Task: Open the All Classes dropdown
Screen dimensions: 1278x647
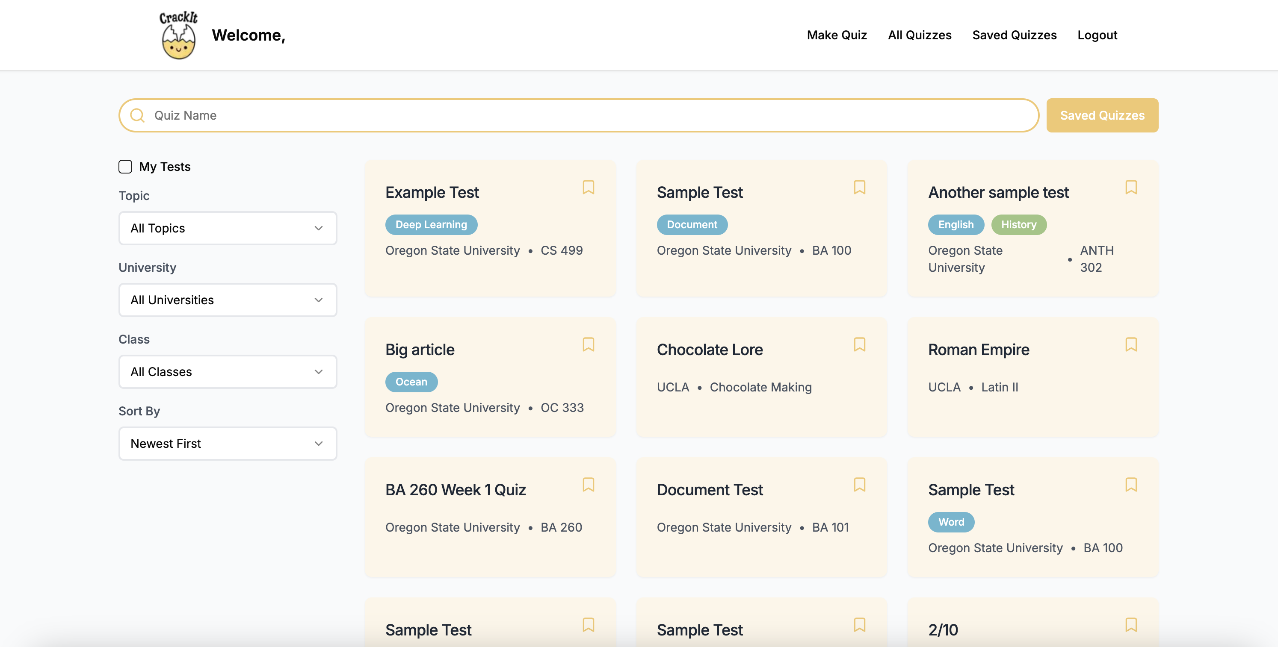Action: 228,372
